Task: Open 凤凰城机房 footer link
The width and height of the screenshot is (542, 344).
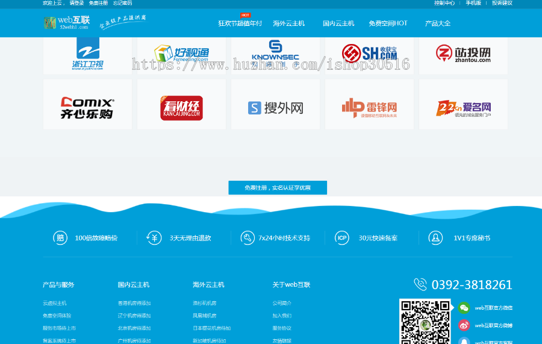Action: pyautogui.click(x=205, y=316)
